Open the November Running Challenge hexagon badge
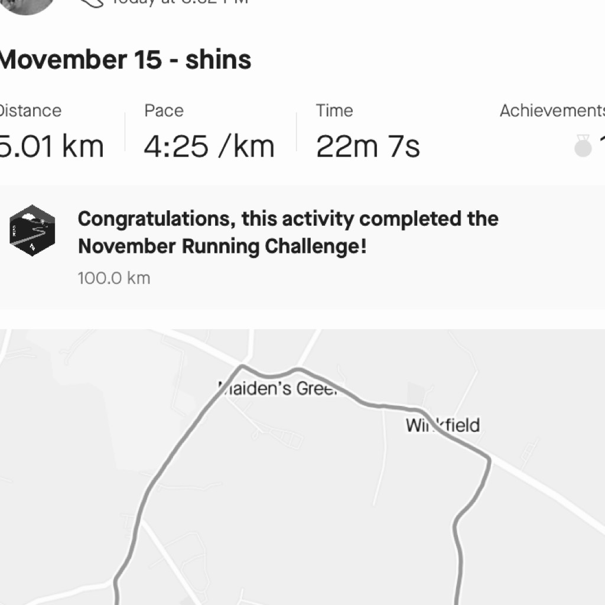 (32, 230)
